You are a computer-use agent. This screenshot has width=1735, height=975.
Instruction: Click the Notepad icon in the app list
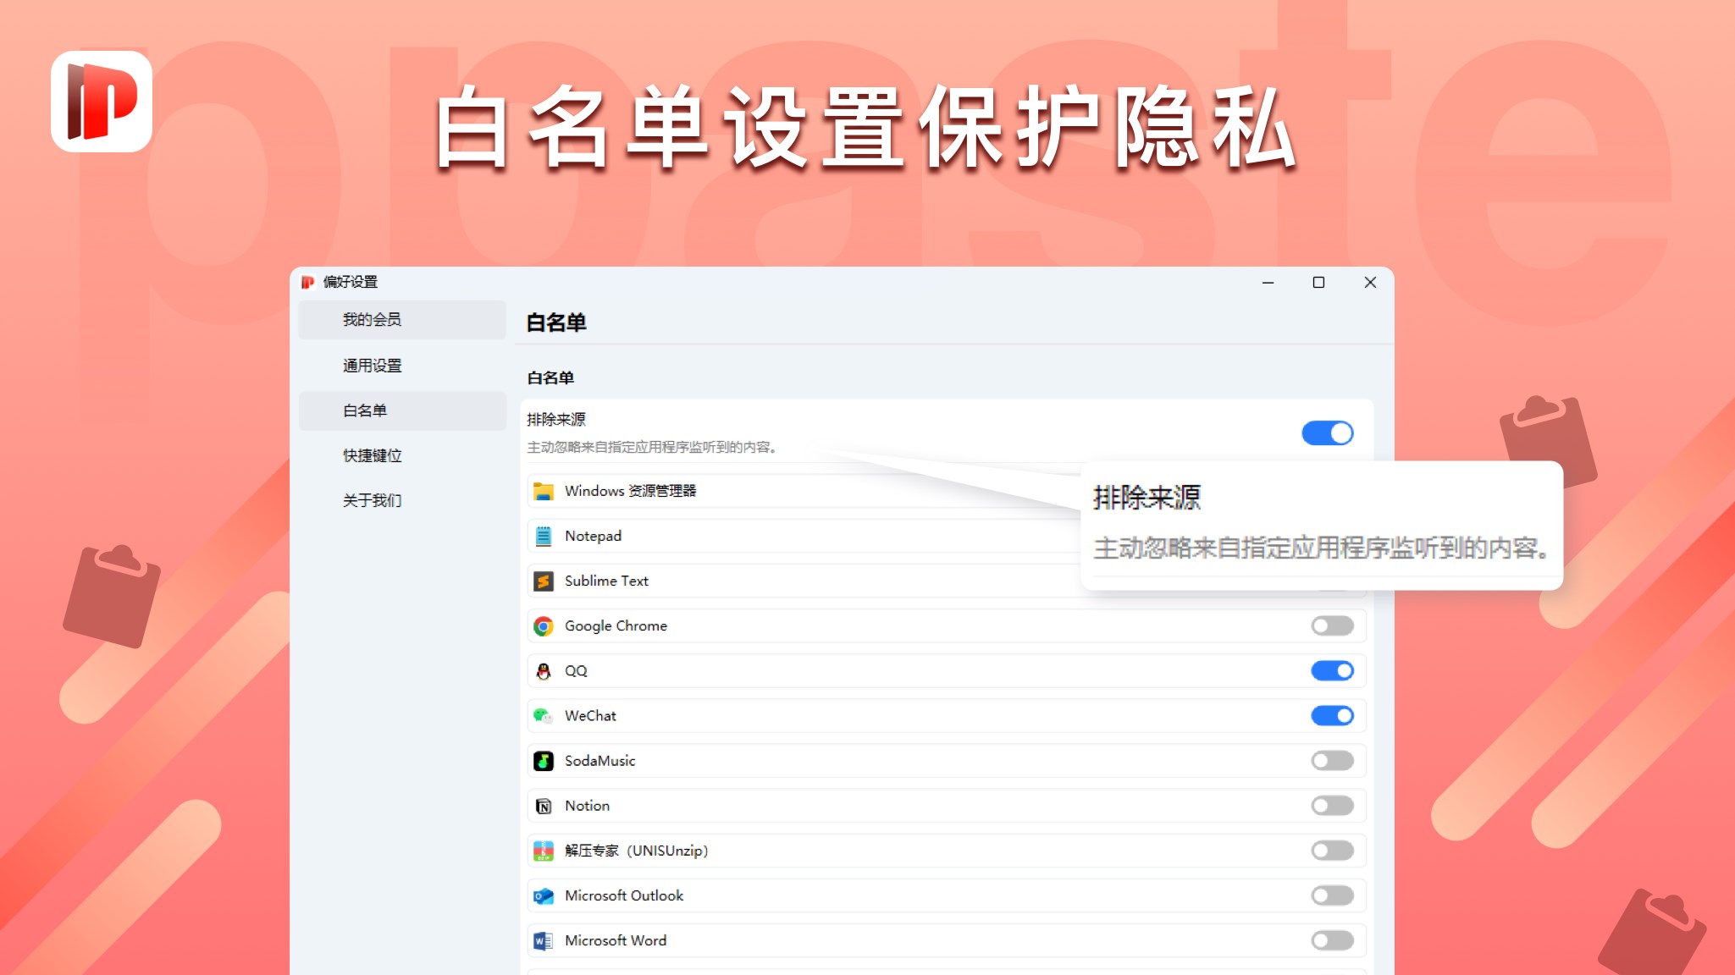[x=544, y=536]
